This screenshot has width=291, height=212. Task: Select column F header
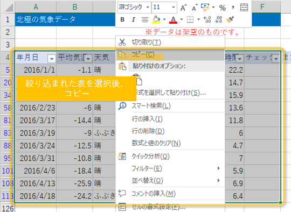[x=262, y=7]
